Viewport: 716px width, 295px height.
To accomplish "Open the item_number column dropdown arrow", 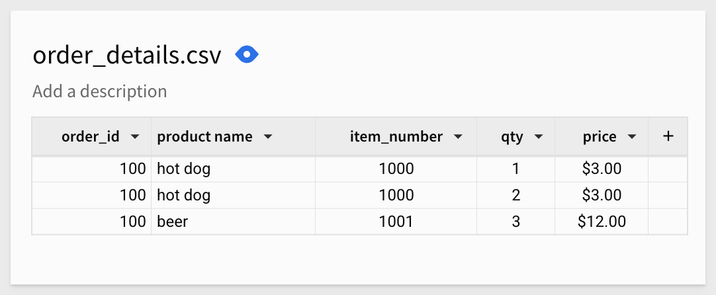I will pyautogui.click(x=458, y=136).
